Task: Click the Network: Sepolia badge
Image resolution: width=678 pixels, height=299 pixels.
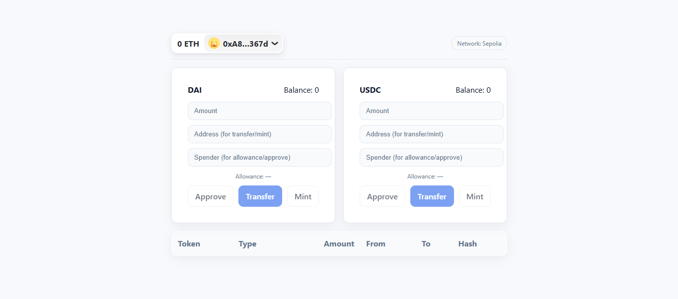Action: pos(479,44)
